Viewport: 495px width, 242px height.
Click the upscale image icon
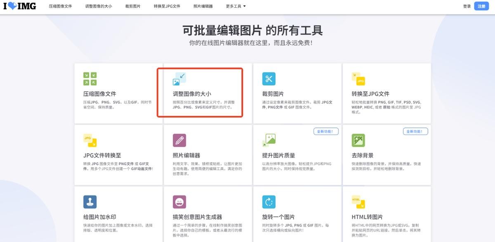coord(269,140)
